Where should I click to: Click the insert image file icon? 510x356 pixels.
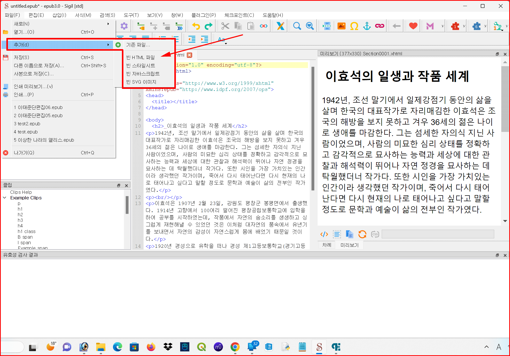click(x=341, y=26)
